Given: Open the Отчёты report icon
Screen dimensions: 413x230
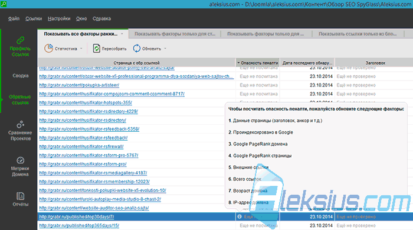Looking at the screenshot, I should 20,196.
